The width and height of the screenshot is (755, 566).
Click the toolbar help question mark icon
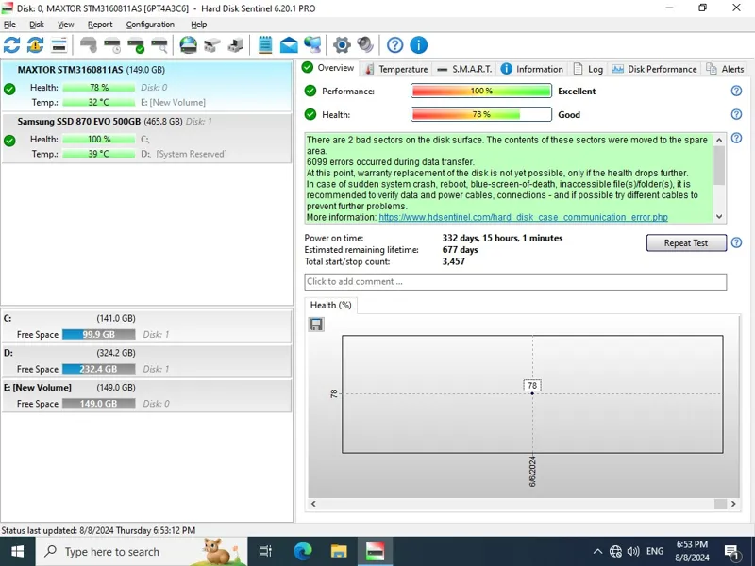point(394,45)
